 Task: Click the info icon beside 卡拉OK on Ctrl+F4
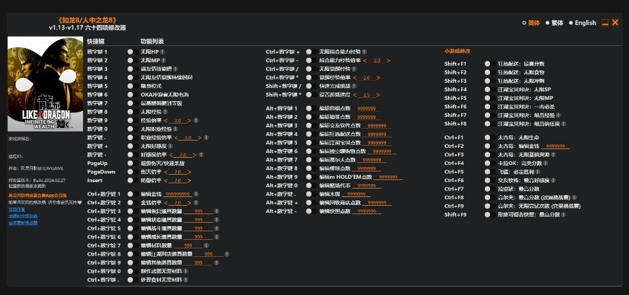[545, 164]
